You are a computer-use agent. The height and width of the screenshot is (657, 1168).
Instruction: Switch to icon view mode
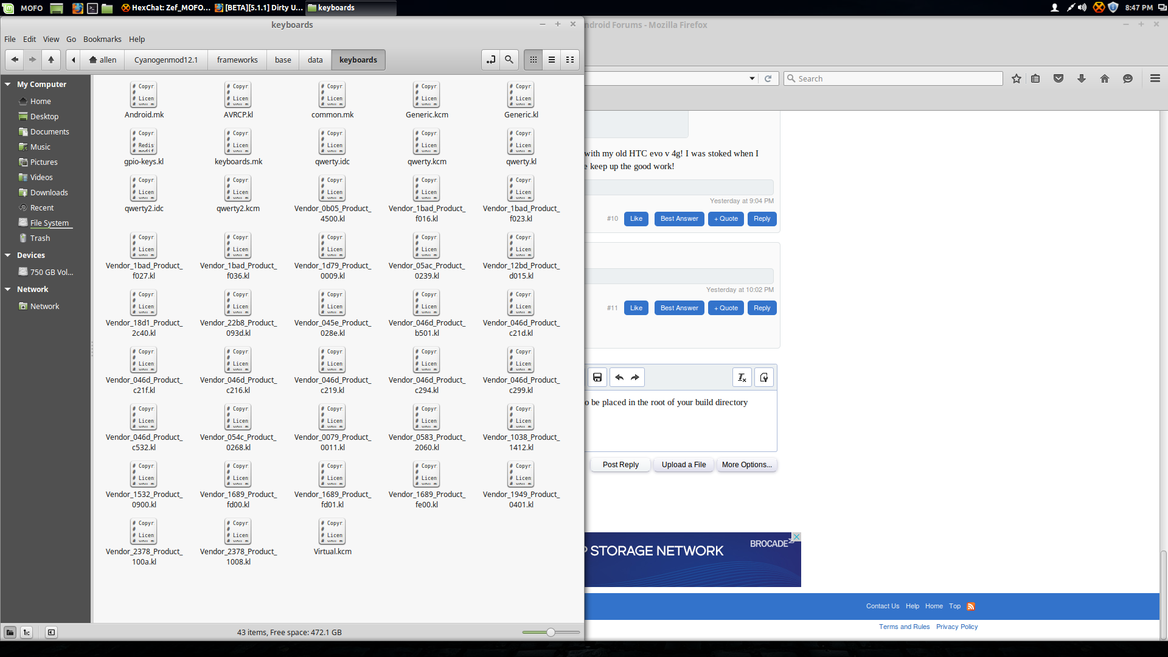(x=534, y=60)
